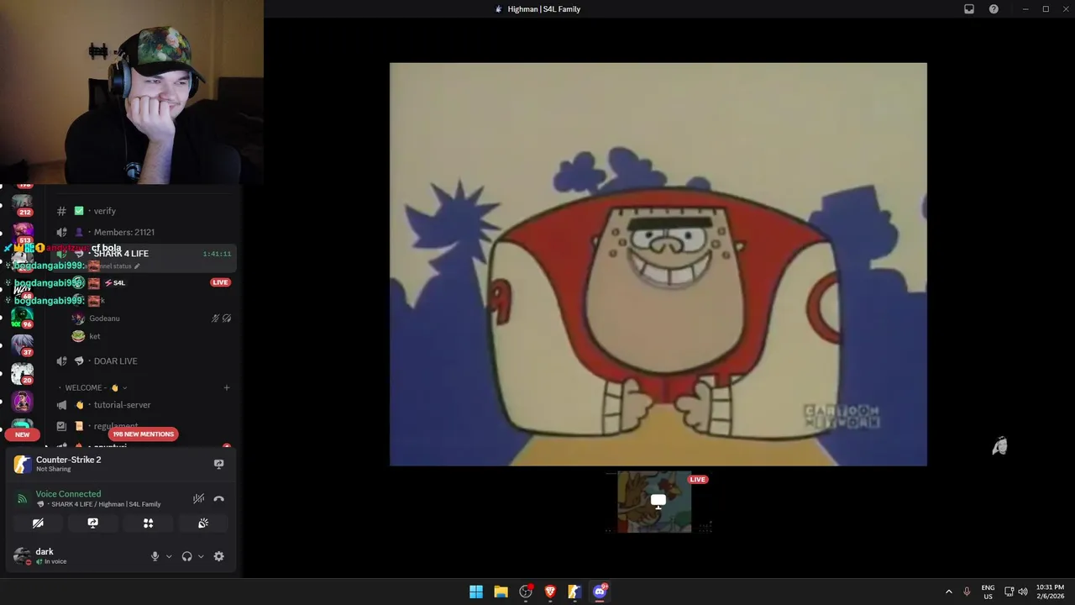Image resolution: width=1075 pixels, height=605 pixels.
Task: Click the Discord mascot icon on the right
Action: 999,446
